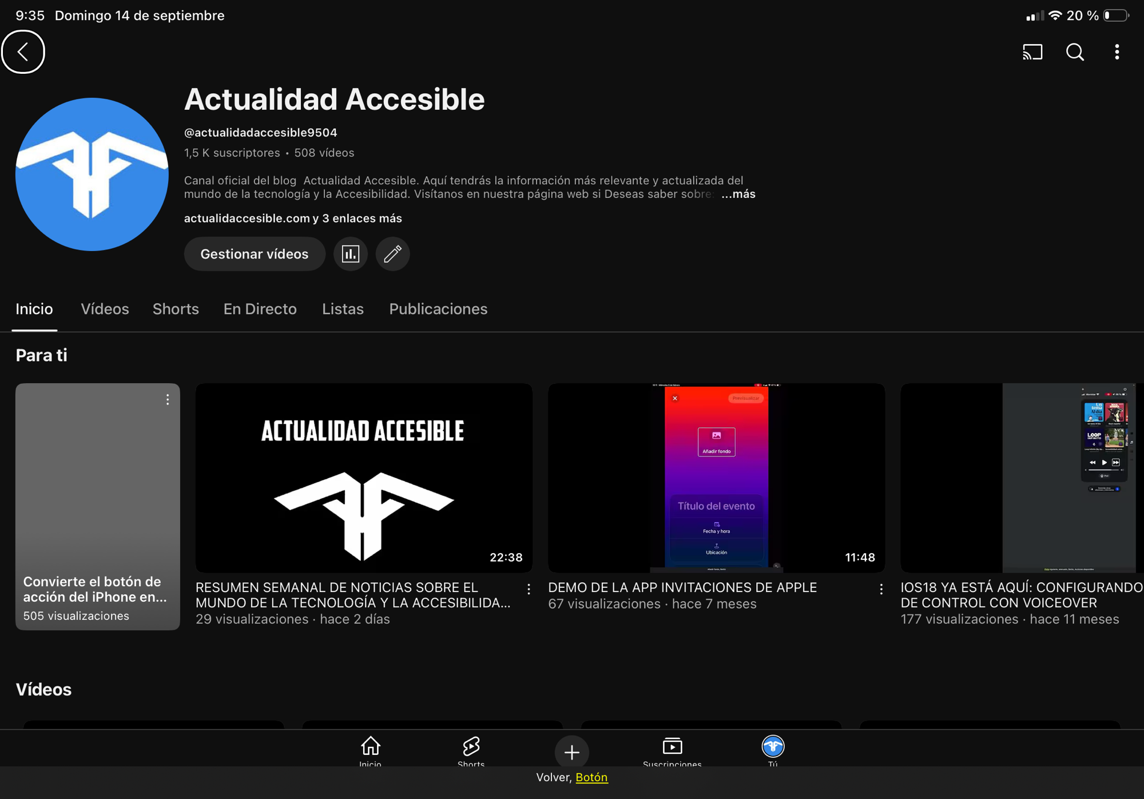The height and width of the screenshot is (799, 1144).
Task: Switch to the Vídeos tab
Action: click(x=105, y=309)
